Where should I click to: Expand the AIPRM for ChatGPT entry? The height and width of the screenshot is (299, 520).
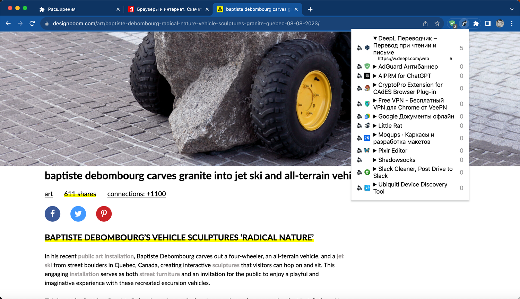click(375, 76)
